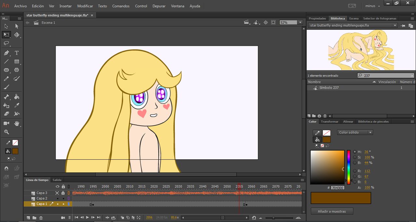
Task: Select the Zoom magnifier tool
Action: click(6, 132)
